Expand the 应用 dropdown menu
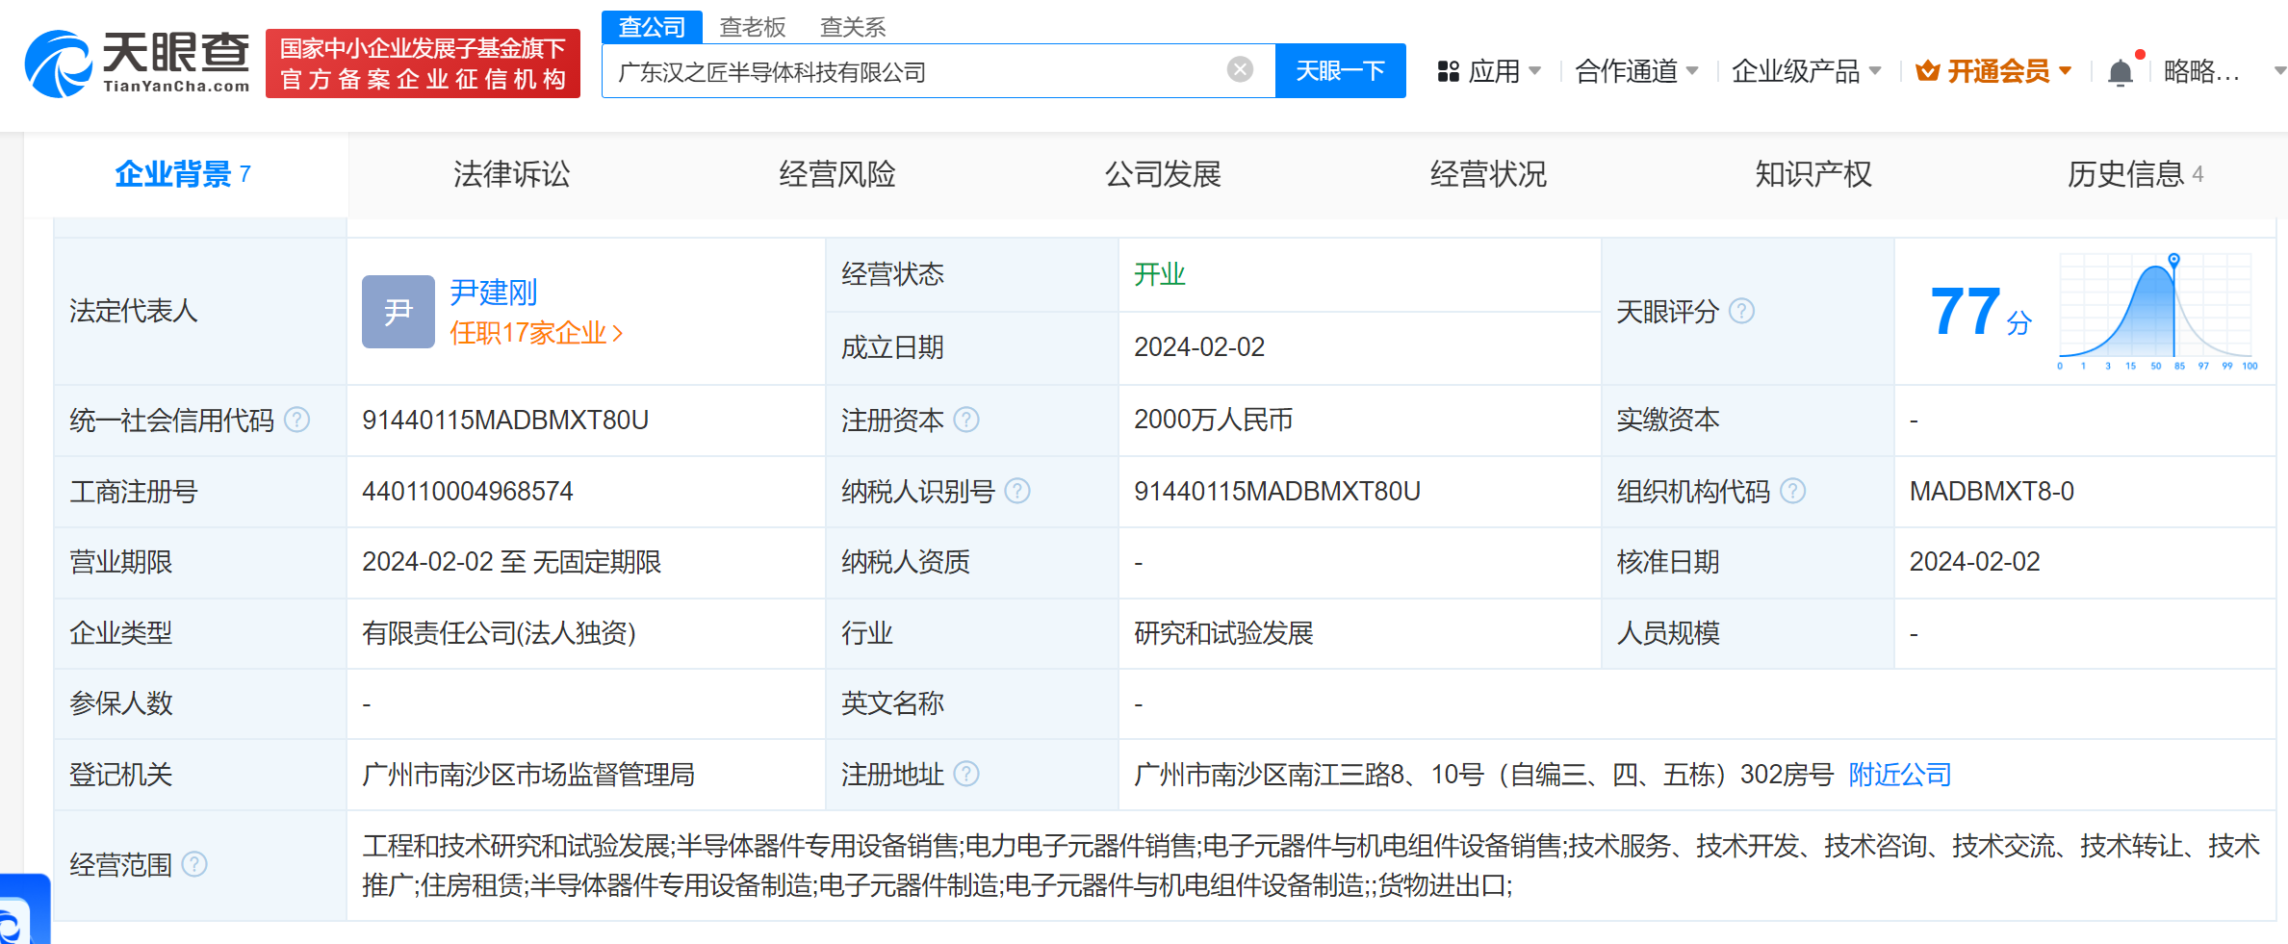This screenshot has width=2288, height=944. coord(1489,71)
